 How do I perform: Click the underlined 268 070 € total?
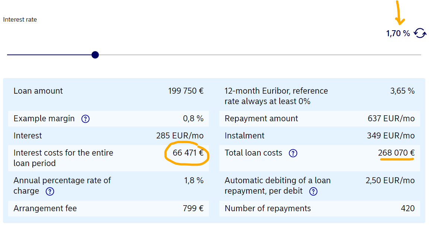click(x=396, y=153)
